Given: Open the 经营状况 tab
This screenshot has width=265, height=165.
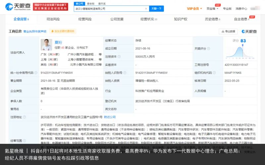Looking at the screenshot, I should pyautogui.click(x=149, y=19).
